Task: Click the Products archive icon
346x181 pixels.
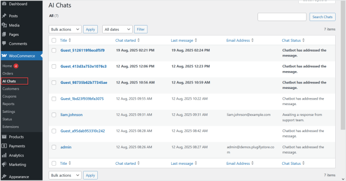Action: pos(4,137)
